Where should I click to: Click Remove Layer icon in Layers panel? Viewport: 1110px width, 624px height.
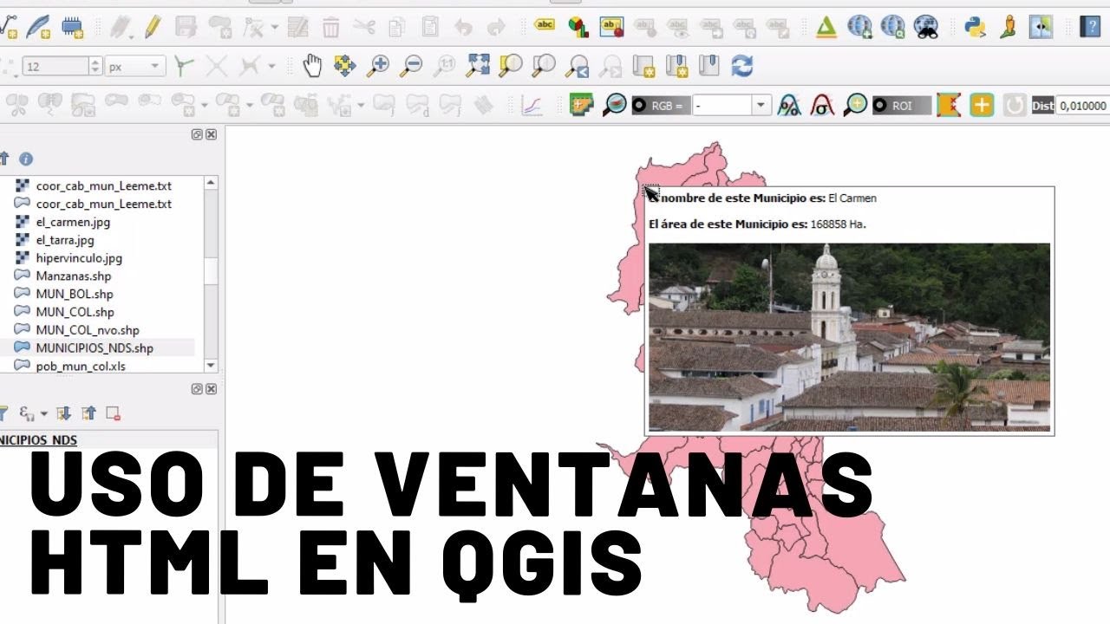pos(113,413)
